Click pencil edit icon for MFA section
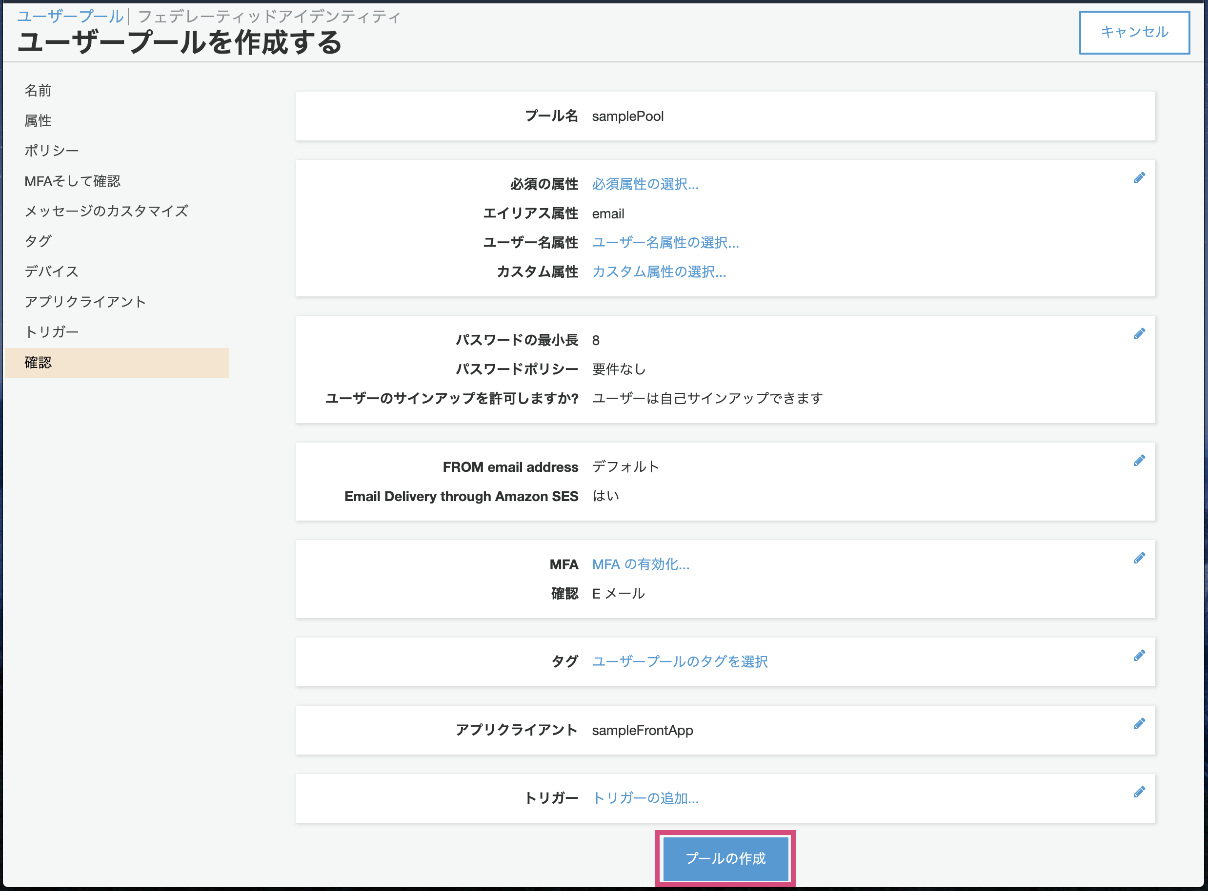 click(1139, 558)
